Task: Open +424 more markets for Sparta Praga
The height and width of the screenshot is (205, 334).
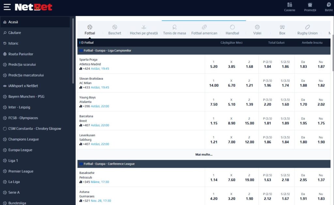Action: (86, 69)
